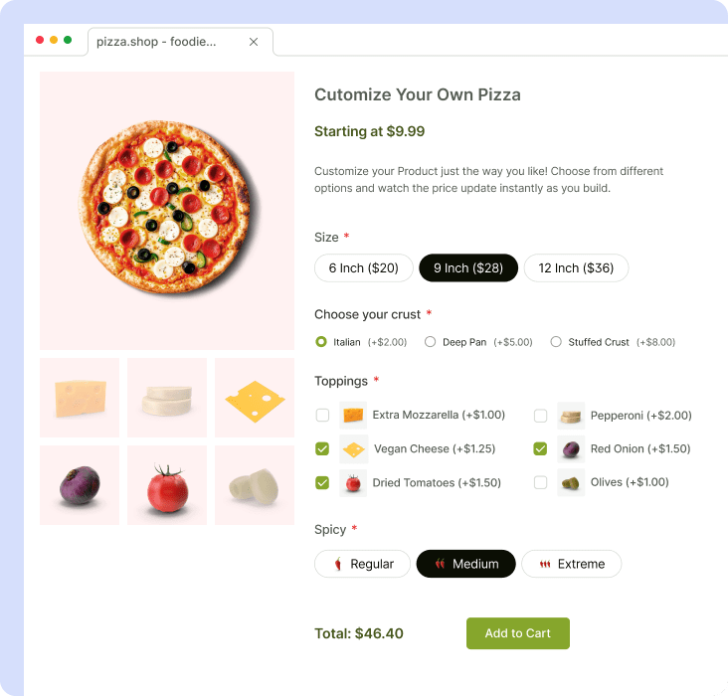Image resolution: width=728 pixels, height=696 pixels.
Task: Click the Pepperoni topping icon
Action: click(x=571, y=416)
